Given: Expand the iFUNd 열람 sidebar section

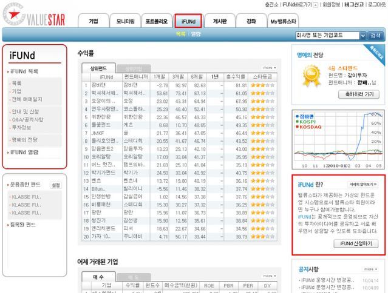Looking at the screenshot, I should [x=24, y=153].
